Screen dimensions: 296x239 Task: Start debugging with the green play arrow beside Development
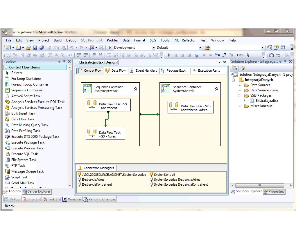tap(110, 48)
